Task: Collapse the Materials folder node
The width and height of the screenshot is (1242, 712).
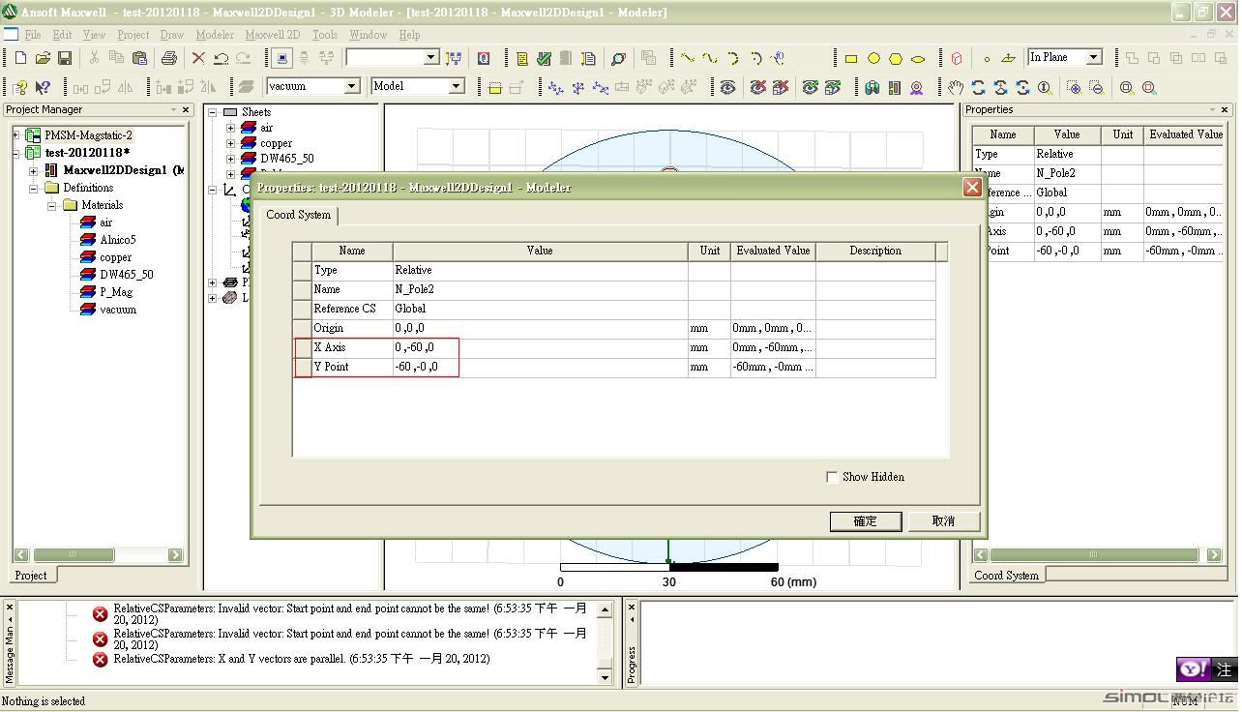Action: point(51,205)
